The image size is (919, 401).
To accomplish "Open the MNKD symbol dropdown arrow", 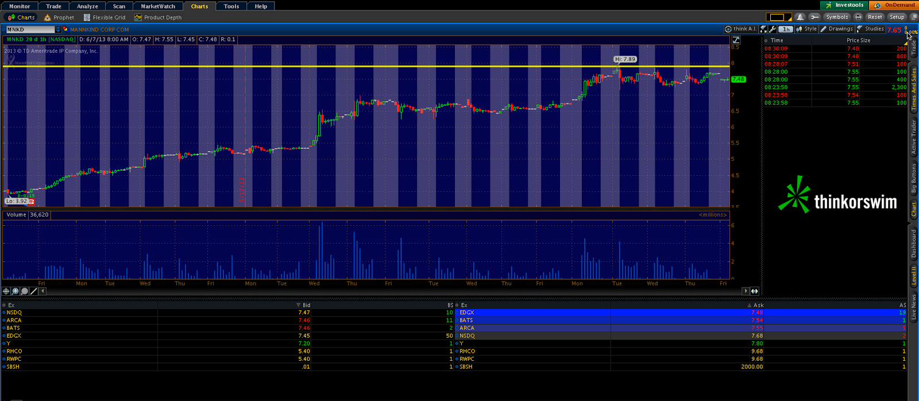I will [x=58, y=29].
